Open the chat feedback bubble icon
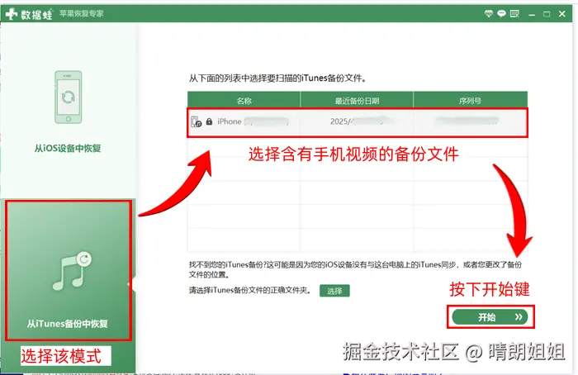The width and height of the screenshot is (578, 375). [501, 14]
